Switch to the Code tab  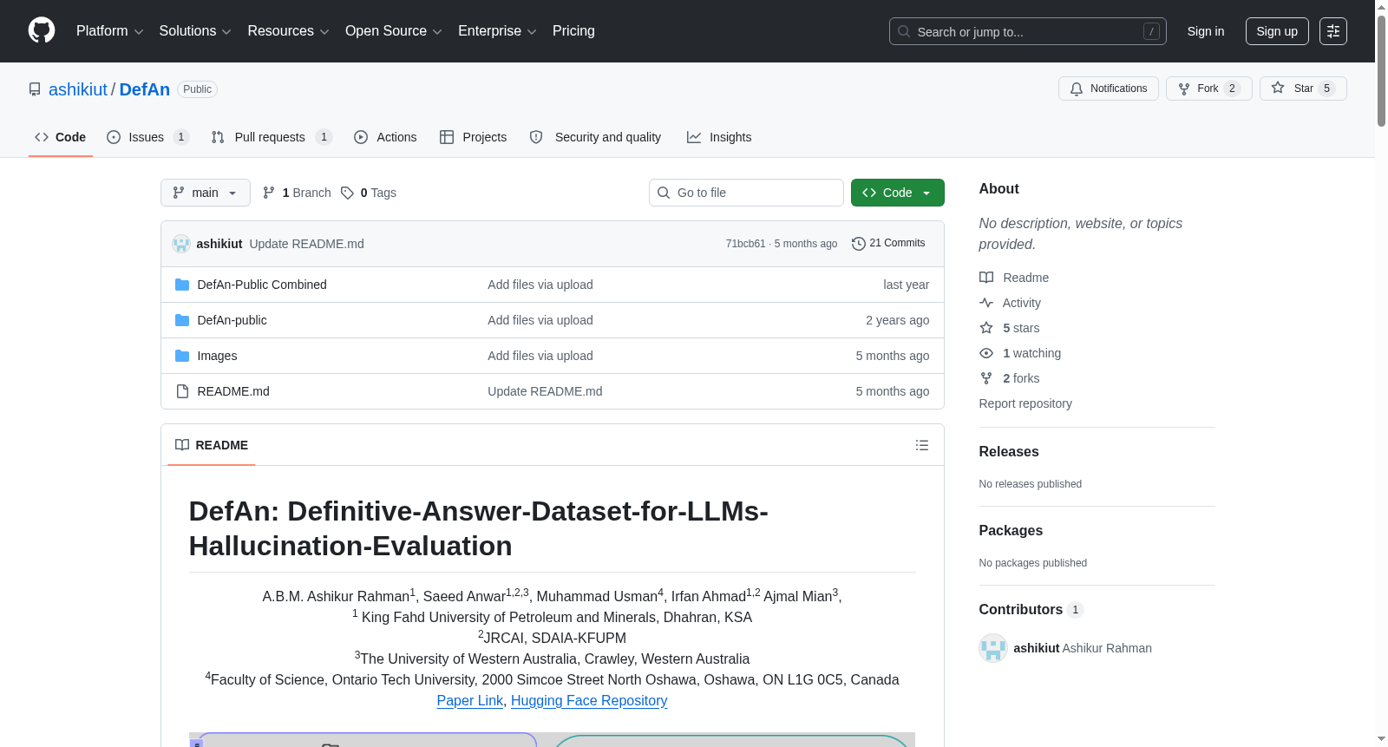click(61, 137)
